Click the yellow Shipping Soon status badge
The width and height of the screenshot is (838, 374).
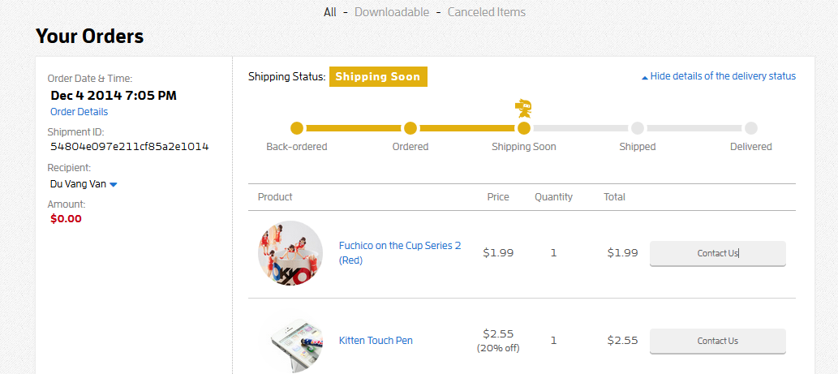click(378, 77)
